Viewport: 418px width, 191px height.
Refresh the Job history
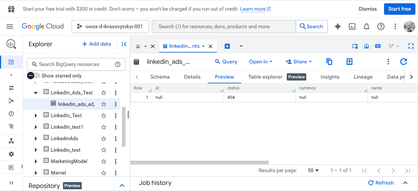(x=381, y=183)
